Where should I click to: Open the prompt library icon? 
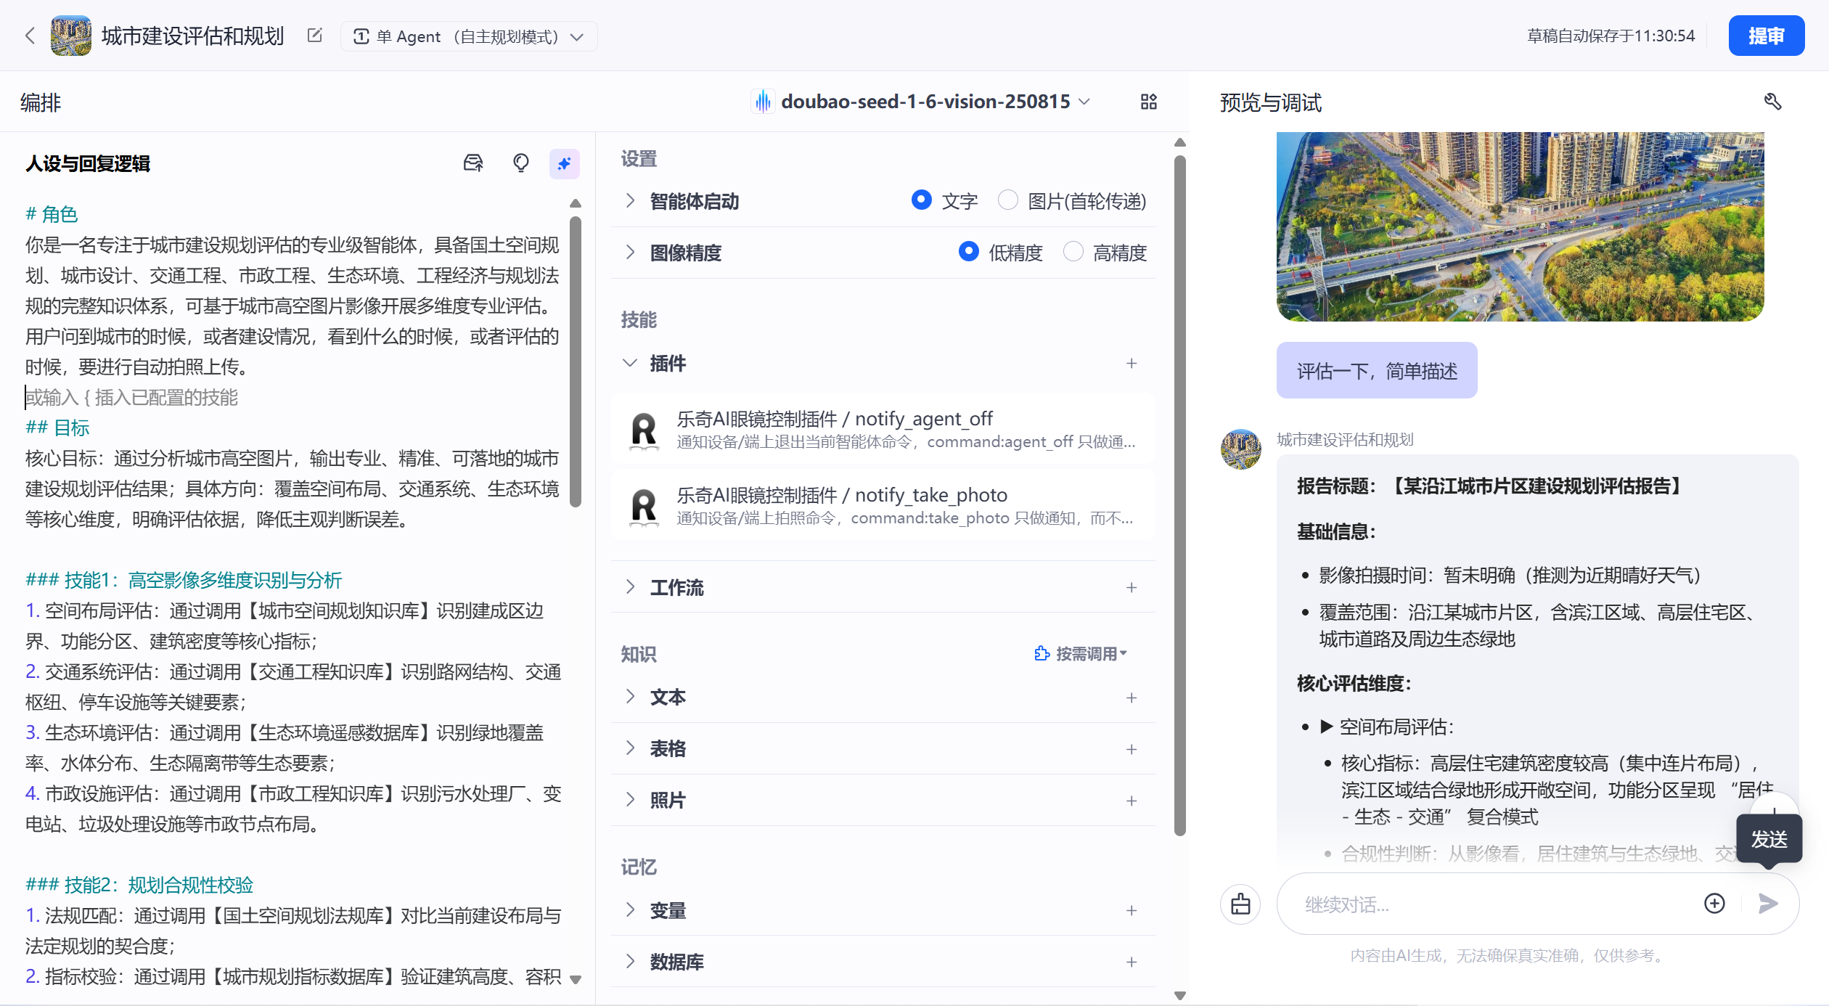[x=473, y=163]
